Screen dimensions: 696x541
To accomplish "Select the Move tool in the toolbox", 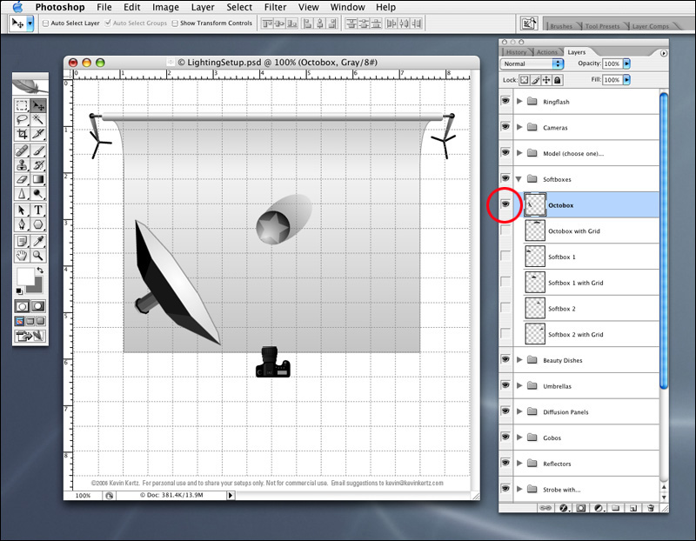I will pos(38,105).
